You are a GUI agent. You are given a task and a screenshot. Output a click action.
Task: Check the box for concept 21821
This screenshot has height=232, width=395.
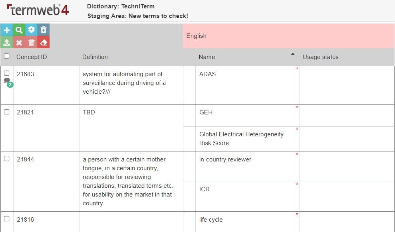tap(7, 112)
